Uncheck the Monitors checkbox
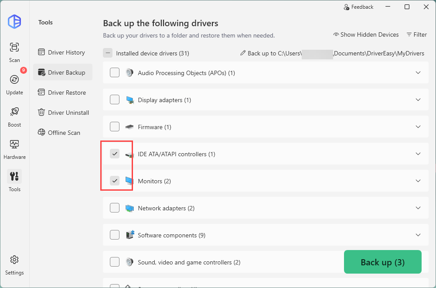This screenshot has height=288, width=436. coord(115,181)
